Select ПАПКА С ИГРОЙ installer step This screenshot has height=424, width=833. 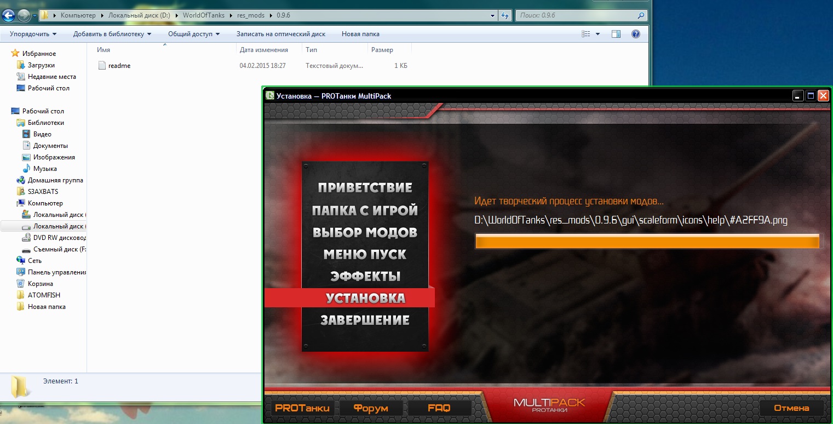(x=365, y=210)
